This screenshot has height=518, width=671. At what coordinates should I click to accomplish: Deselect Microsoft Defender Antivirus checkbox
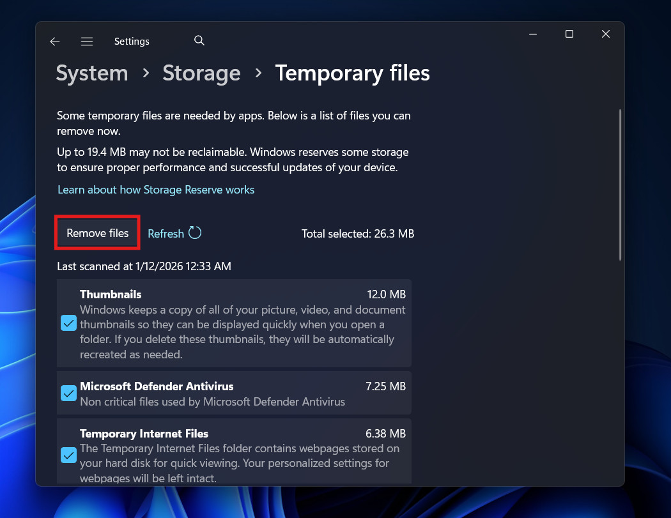68,393
